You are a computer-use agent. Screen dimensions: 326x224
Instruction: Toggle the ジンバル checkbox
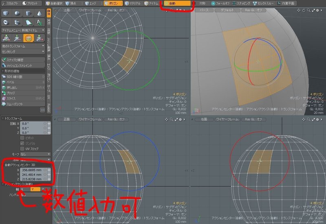[22, 144]
